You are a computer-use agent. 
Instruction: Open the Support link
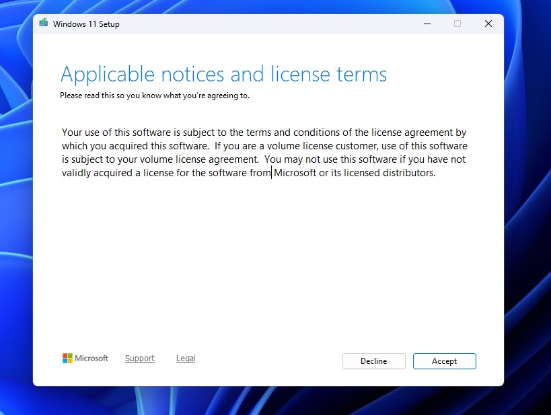tap(139, 358)
